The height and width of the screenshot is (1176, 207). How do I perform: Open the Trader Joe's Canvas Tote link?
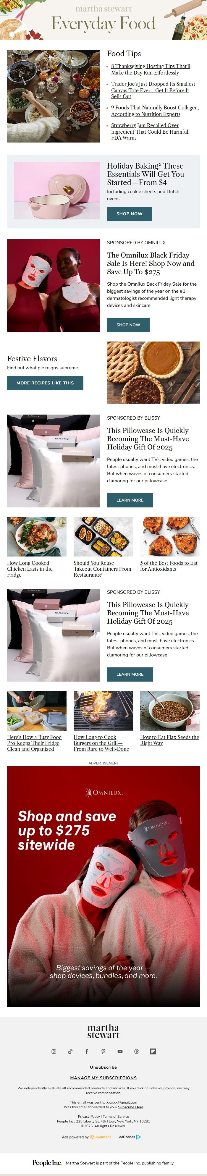point(153,90)
